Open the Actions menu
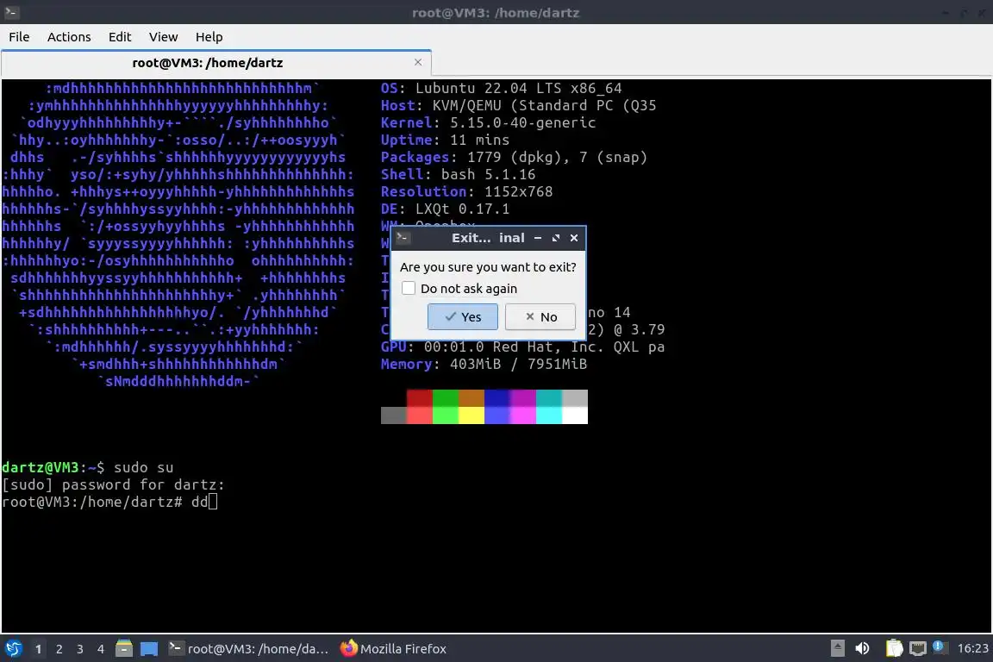Viewport: 993px width, 662px height. tap(69, 37)
